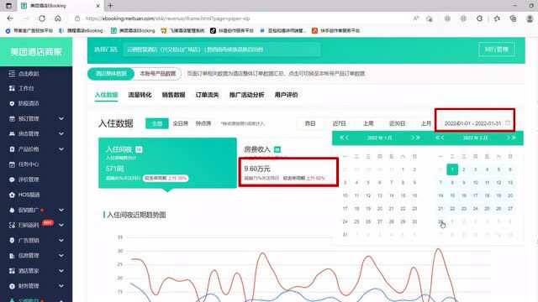The height and width of the screenshot is (302, 538).
Task: Click the 任务中心 calendar icon
Action: click(x=12, y=164)
